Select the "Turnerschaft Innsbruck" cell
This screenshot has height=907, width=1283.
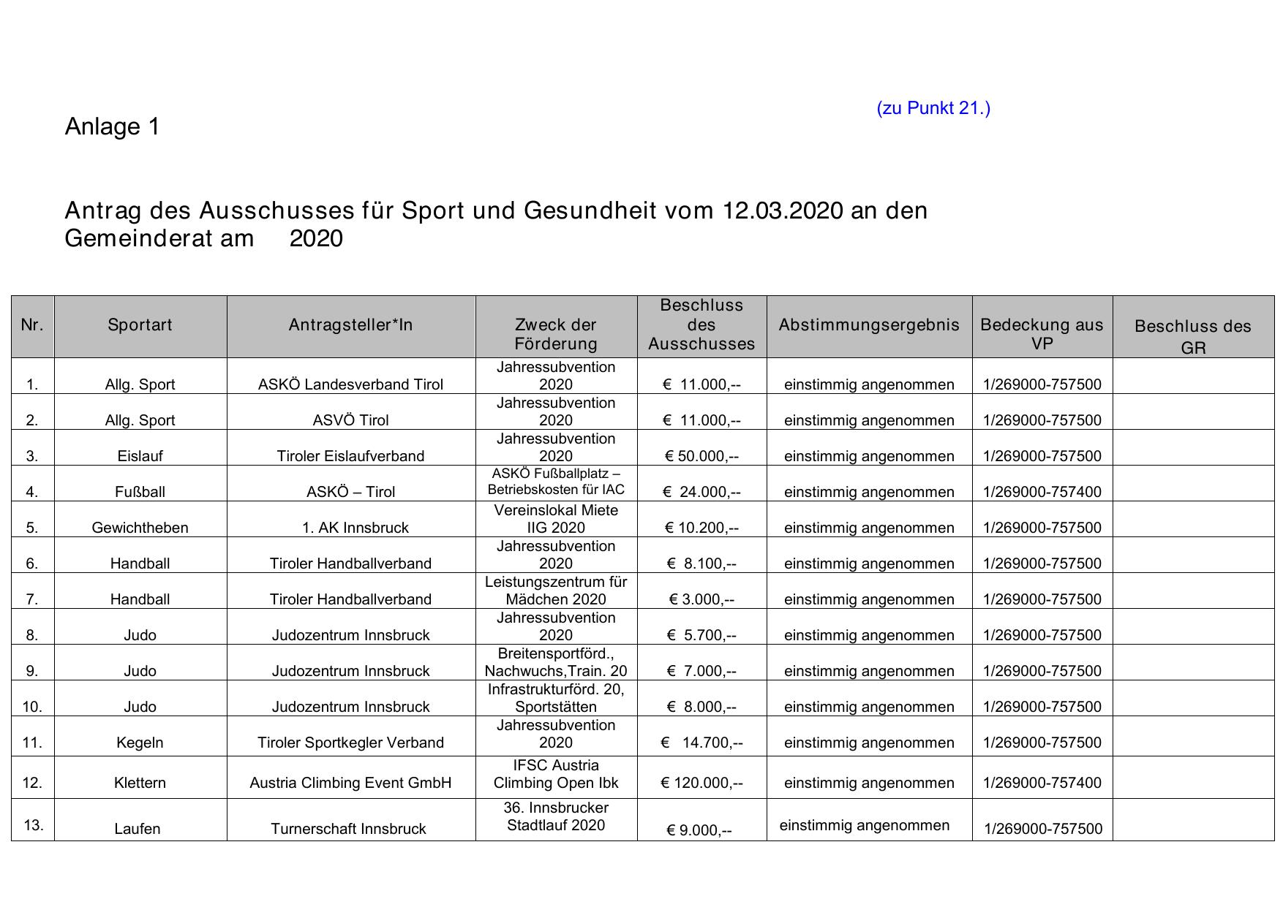click(x=348, y=829)
